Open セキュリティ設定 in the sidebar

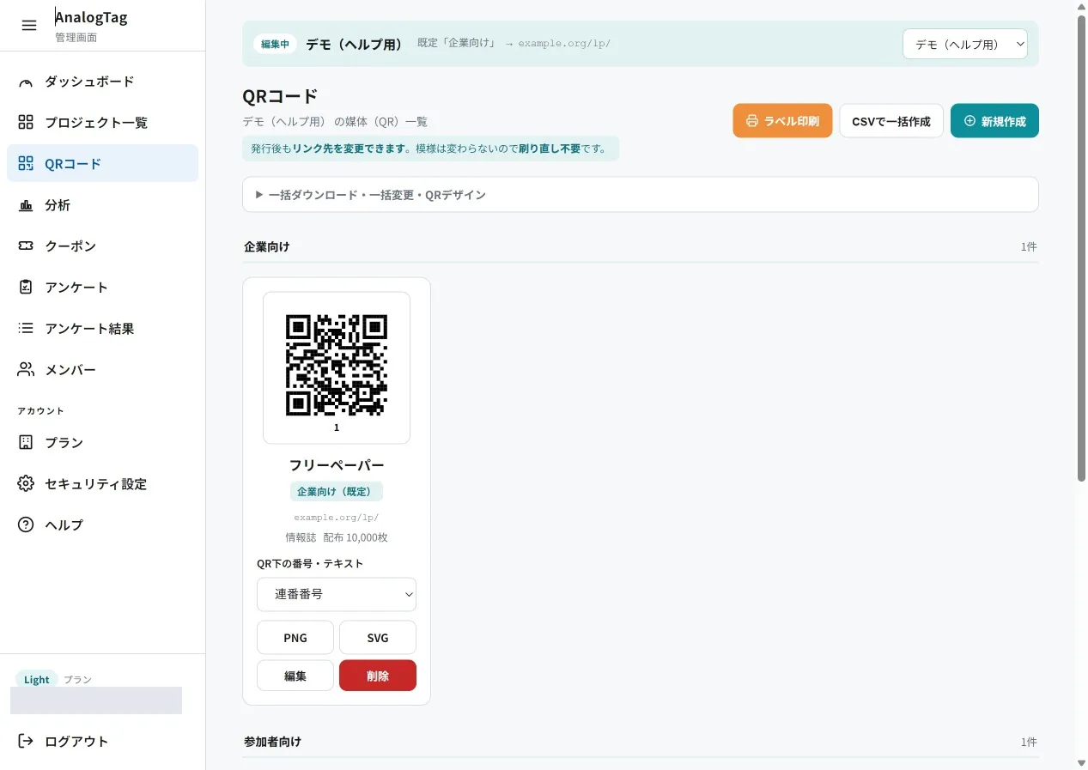(x=102, y=483)
